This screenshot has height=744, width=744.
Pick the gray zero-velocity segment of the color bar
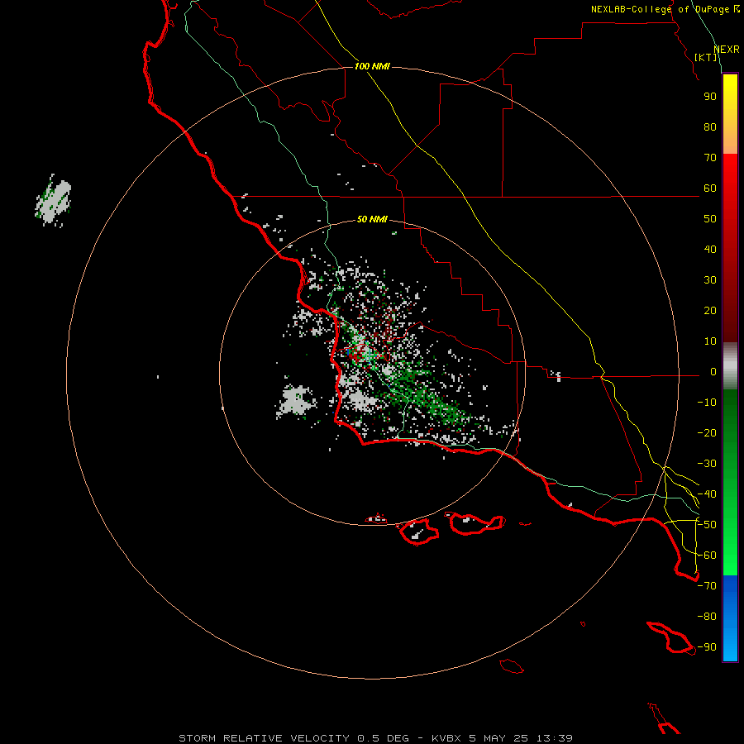[x=730, y=366]
